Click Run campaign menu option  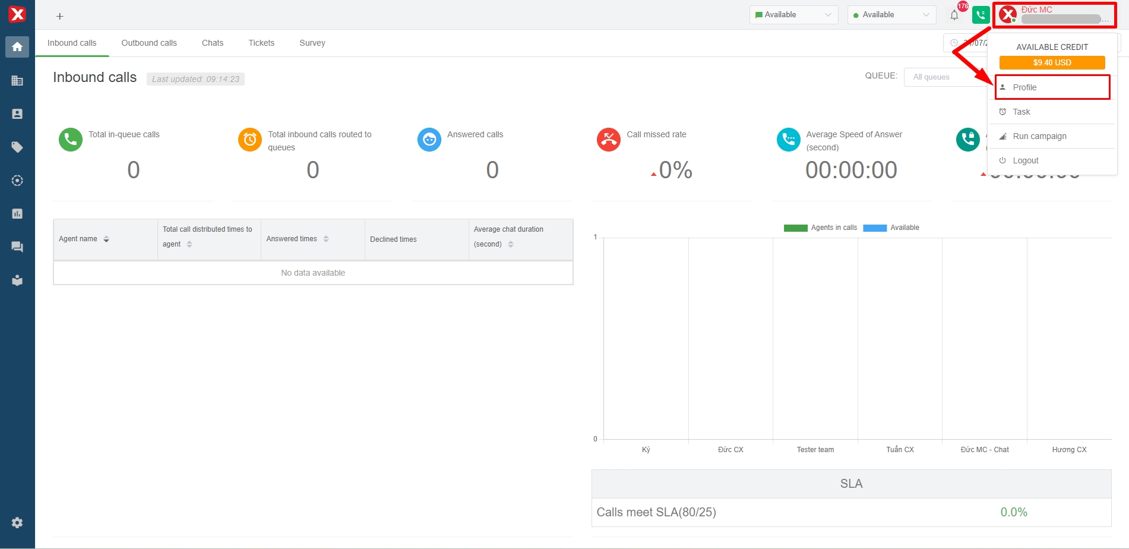(x=1039, y=136)
